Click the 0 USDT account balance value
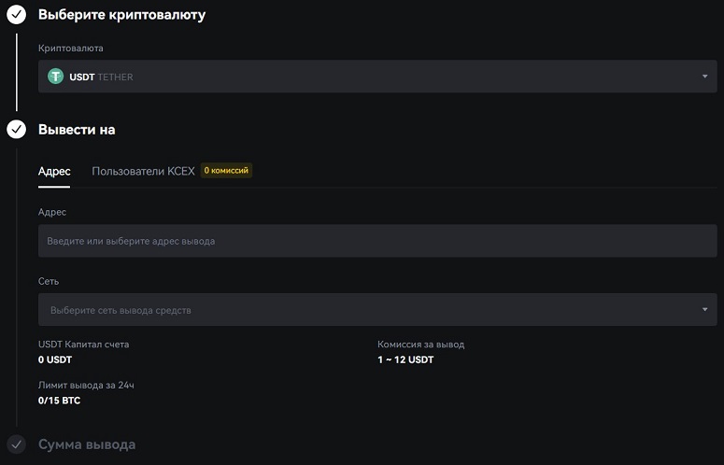Viewport: 724px width, 465px height. [55, 359]
